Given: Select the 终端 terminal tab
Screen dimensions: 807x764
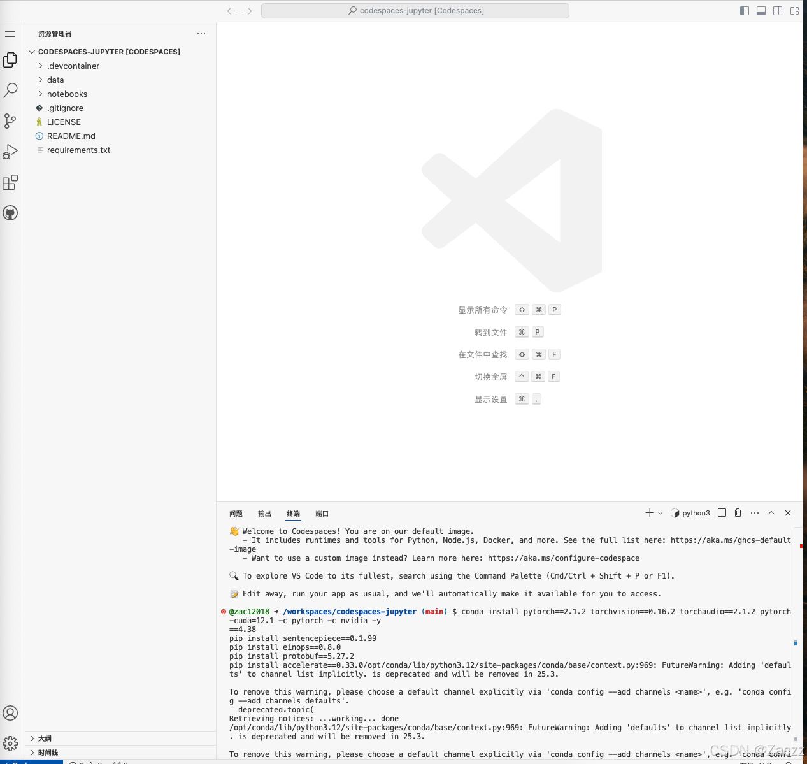Looking at the screenshot, I should 293,514.
